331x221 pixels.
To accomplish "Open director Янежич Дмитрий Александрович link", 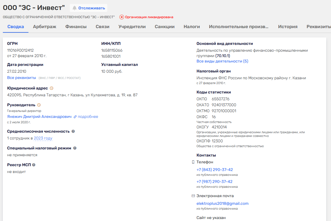I will (39, 117).
